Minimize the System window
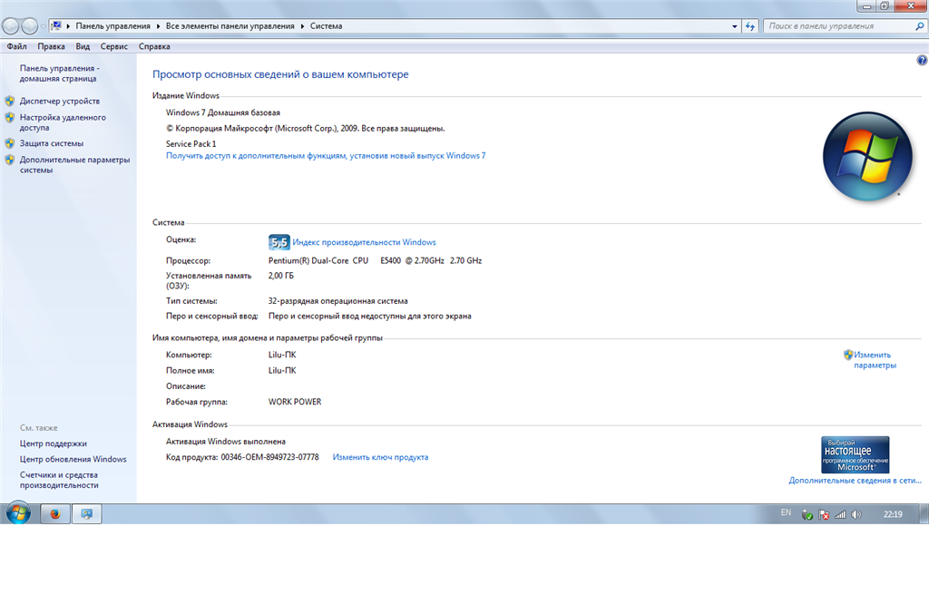The image size is (929, 614). (866, 6)
